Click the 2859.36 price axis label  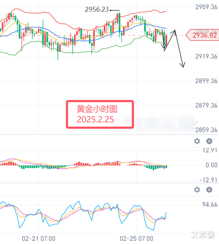[206, 130]
